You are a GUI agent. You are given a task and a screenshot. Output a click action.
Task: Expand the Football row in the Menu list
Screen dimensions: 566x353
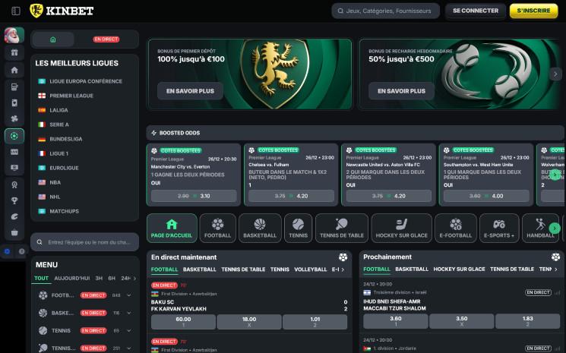128,295
